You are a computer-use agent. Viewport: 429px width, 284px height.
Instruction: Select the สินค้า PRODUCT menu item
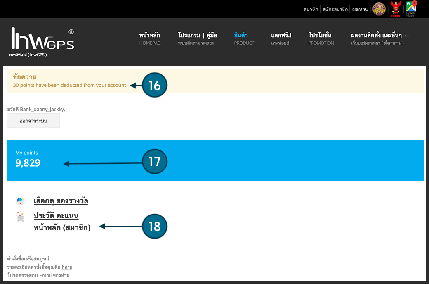click(x=244, y=38)
